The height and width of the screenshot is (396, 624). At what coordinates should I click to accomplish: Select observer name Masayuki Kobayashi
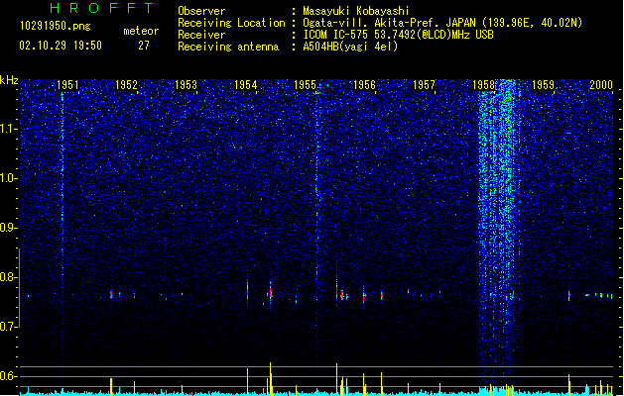(356, 11)
